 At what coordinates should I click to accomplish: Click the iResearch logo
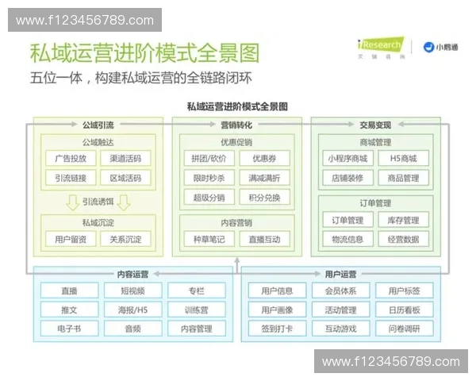pyautogui.click(x=381, y=48)
